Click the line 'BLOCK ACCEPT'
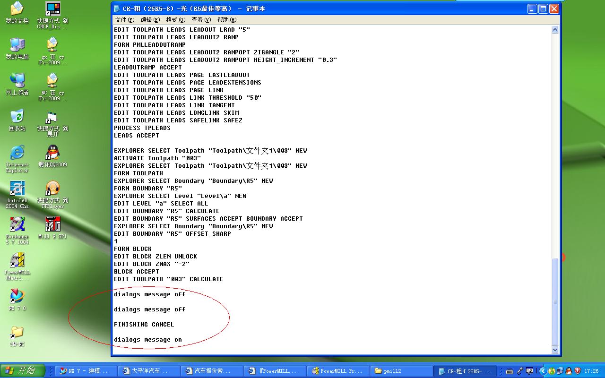Viewport: 605px width, 378px height. [137, 272]
